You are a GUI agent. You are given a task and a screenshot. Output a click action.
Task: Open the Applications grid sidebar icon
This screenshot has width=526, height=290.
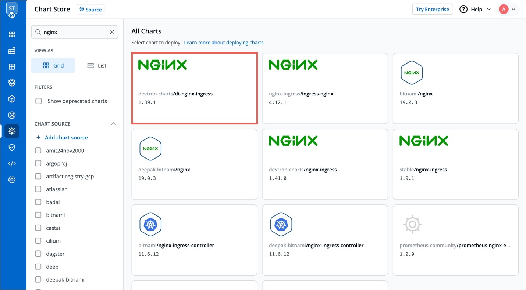tap(12, 35)
